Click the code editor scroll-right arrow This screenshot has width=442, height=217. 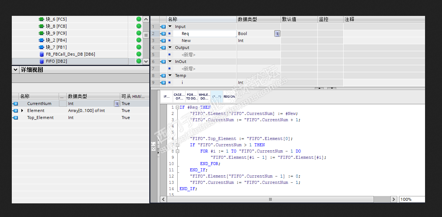pos(393,199)
